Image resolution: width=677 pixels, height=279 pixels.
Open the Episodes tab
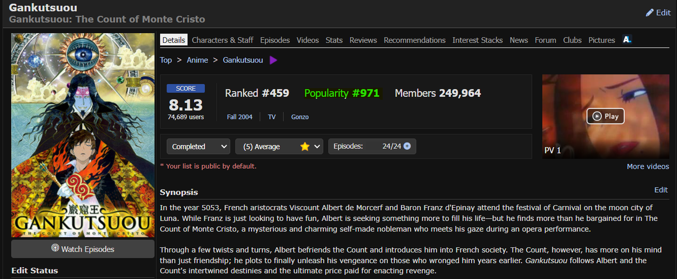click(x=275, y=40)
